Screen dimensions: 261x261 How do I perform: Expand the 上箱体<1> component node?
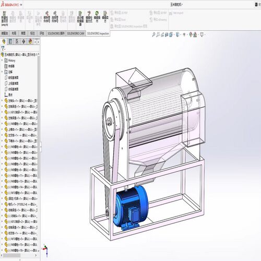pyautogui.click(x=2, y=129)
